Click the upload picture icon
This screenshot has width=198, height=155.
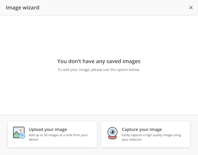click(19, 132)
